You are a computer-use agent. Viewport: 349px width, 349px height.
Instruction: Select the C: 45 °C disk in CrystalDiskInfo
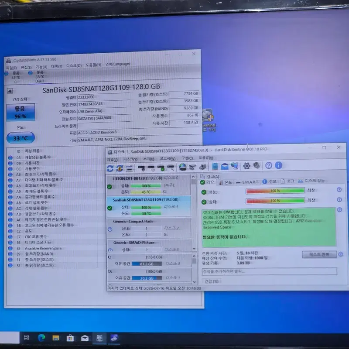pyautogui.click(x=14, y=78)
